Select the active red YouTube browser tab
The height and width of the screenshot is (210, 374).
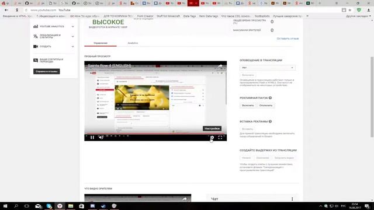[193, 3]
